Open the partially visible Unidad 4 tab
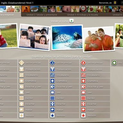The image size is (123, 123). (x=118, y=15)
